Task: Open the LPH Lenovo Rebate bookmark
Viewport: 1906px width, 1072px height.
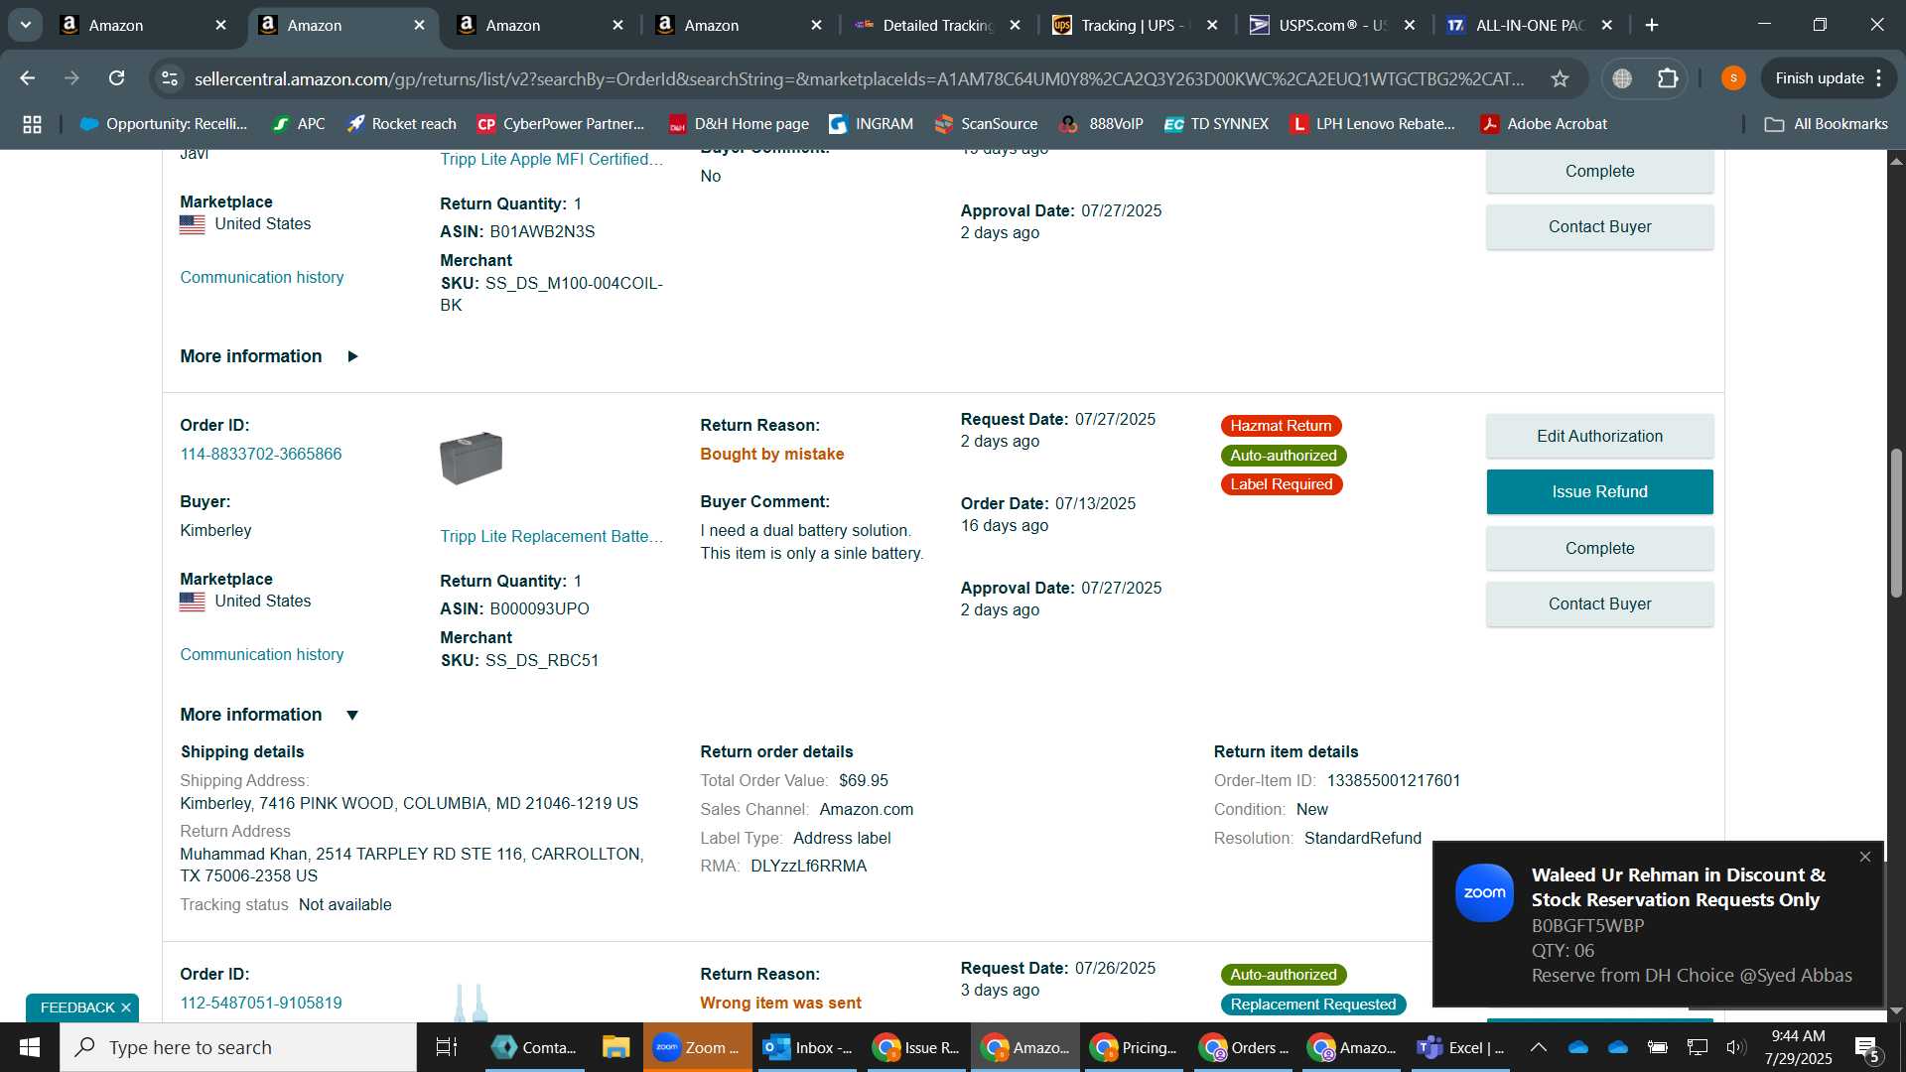Action: pyautogui.click(x=1373, y=124)
